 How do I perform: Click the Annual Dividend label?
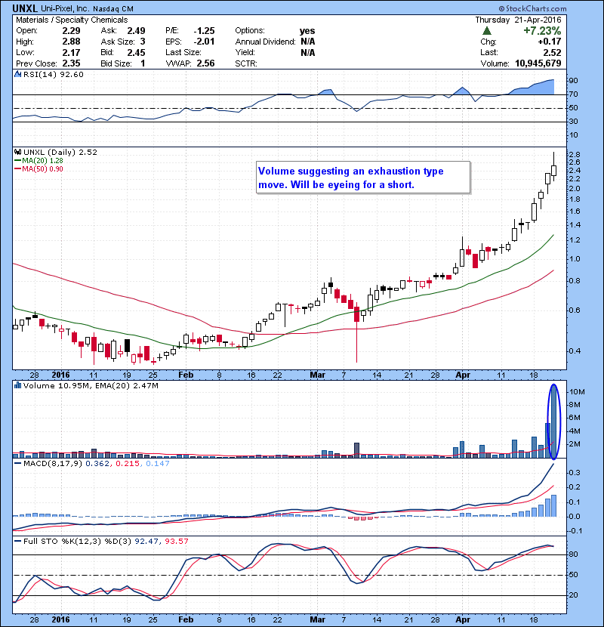(266, 42)
